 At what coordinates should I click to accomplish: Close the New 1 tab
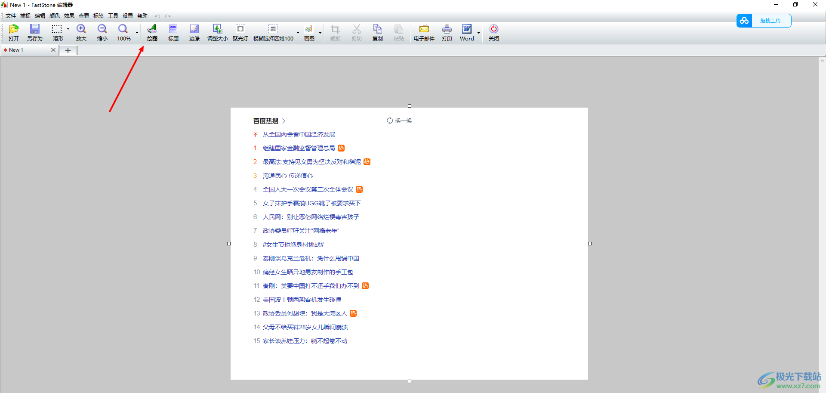tap(53, 50)
